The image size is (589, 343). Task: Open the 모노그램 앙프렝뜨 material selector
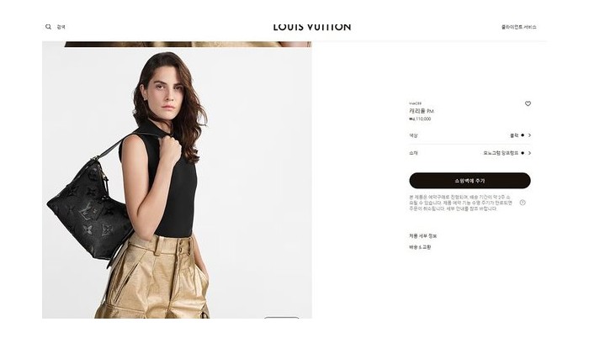[x=501, y=153]
